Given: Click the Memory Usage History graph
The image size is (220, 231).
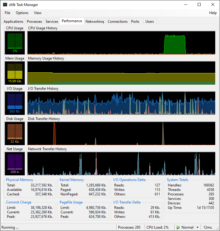Looking at the screenshot, I should point(121,73).
